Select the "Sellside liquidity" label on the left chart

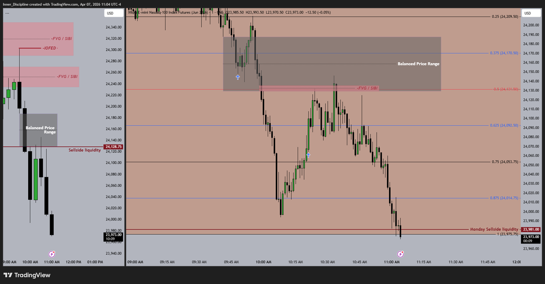pyautogui.click(x=85, y=149)
